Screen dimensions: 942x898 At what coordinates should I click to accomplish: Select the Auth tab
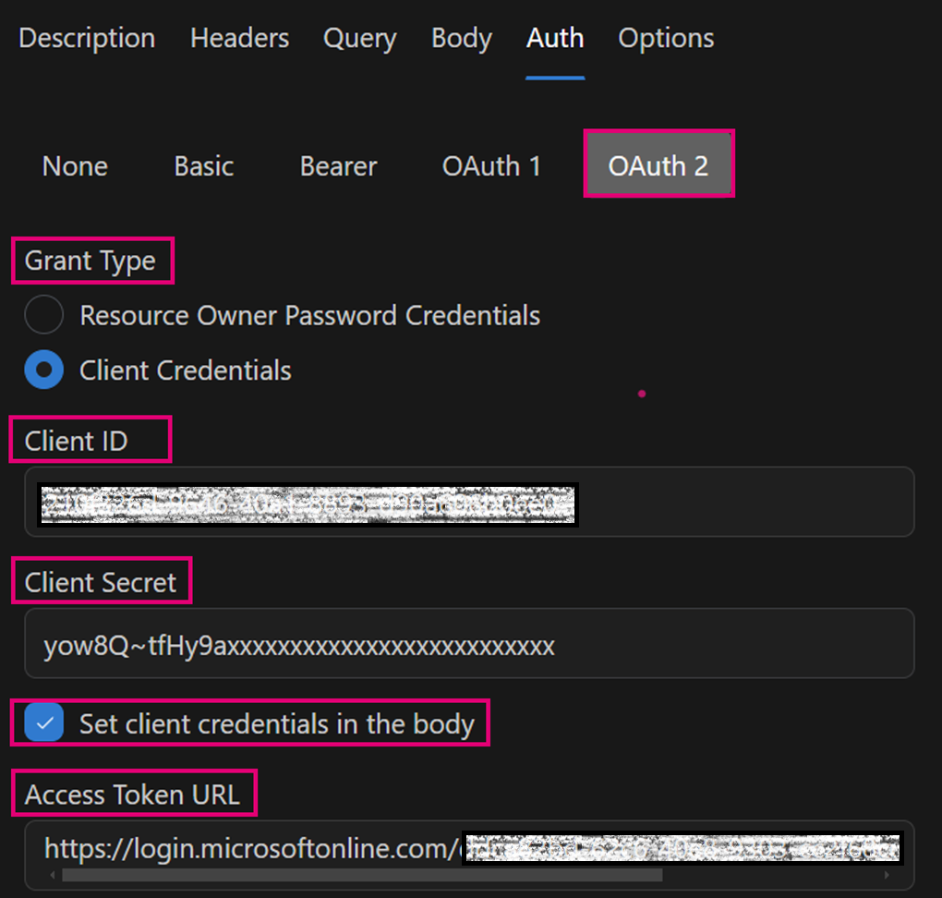554,39
